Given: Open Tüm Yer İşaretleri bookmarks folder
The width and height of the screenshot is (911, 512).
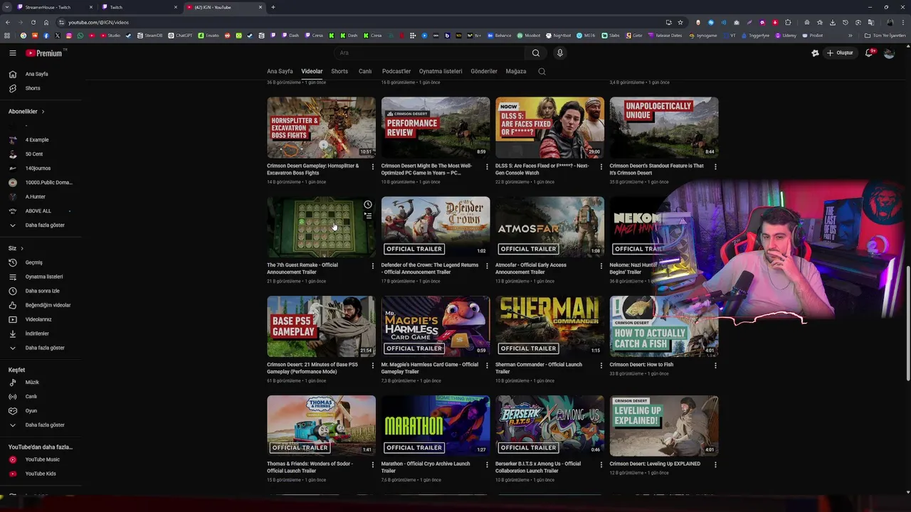Looking at the screenshot, I should tap(885, 36).
